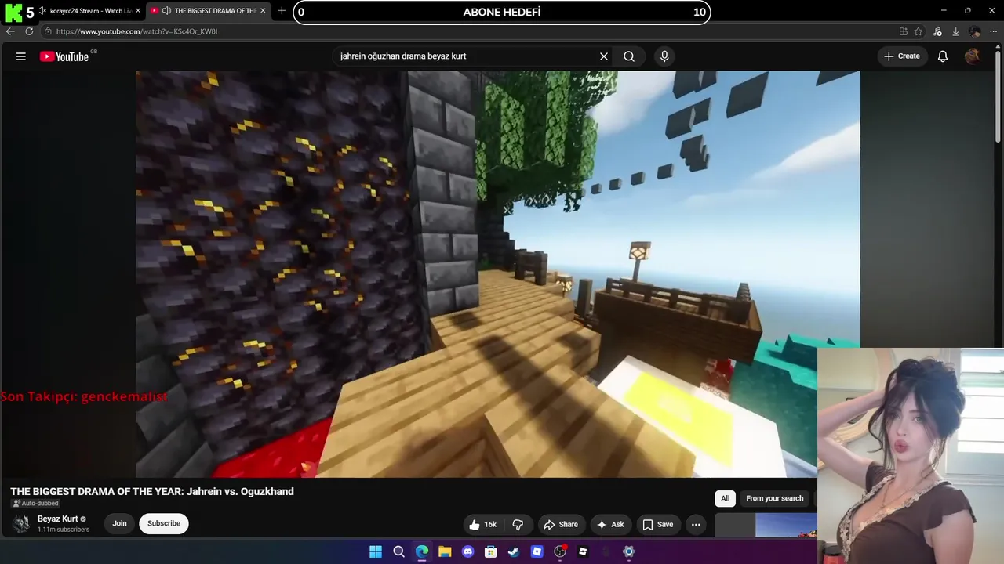Image resolution: width=1004 pixels, height=564 pixels.
Task: Open Discord from the taskbar
Action: 468,551
